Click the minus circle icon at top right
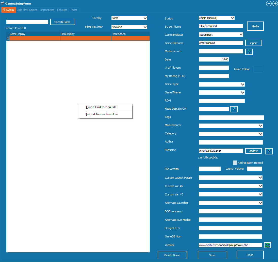 [269, 4]
